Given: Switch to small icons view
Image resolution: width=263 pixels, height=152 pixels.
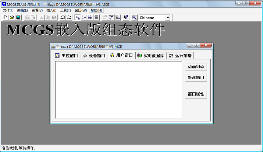Looking at the screenshot, I should click(x=84, y=17).
